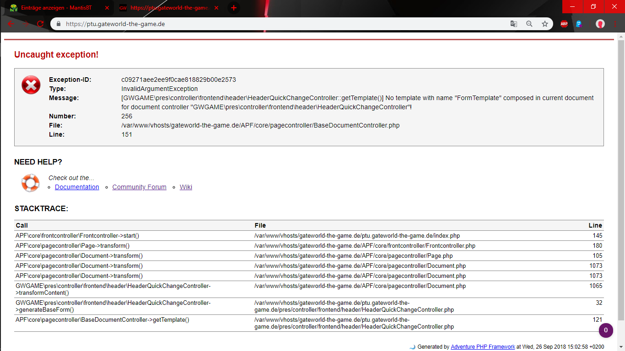Click the Uncaught exception! heading

[x=56, y=55]
